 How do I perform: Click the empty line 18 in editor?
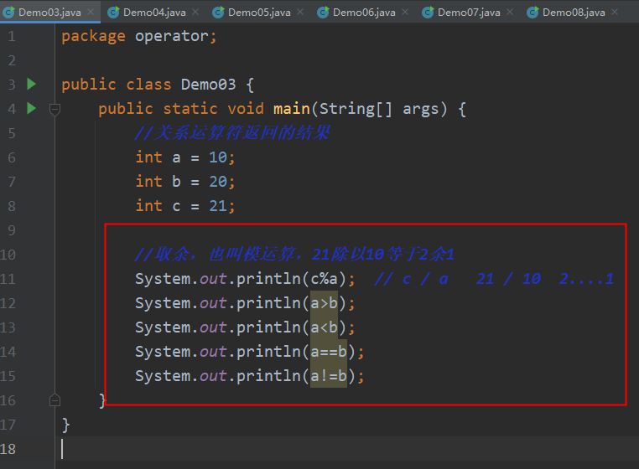point(346,449)
